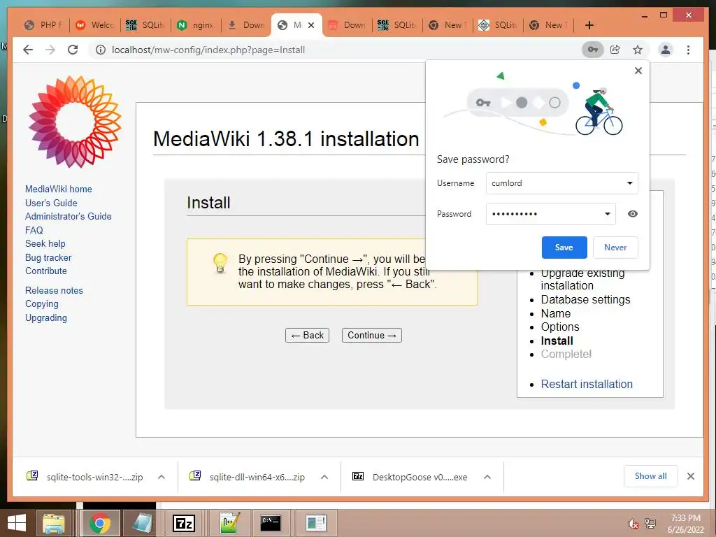The image size is (716, 537).
Task: Open the Windows Start button
Action: coord(17,523)
